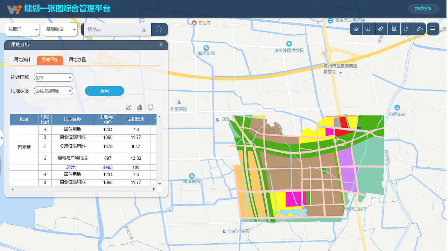Select the area polygon drawing tool
Image resolution: width=448 pixels, height=251 pixels.
coord(394,29)
